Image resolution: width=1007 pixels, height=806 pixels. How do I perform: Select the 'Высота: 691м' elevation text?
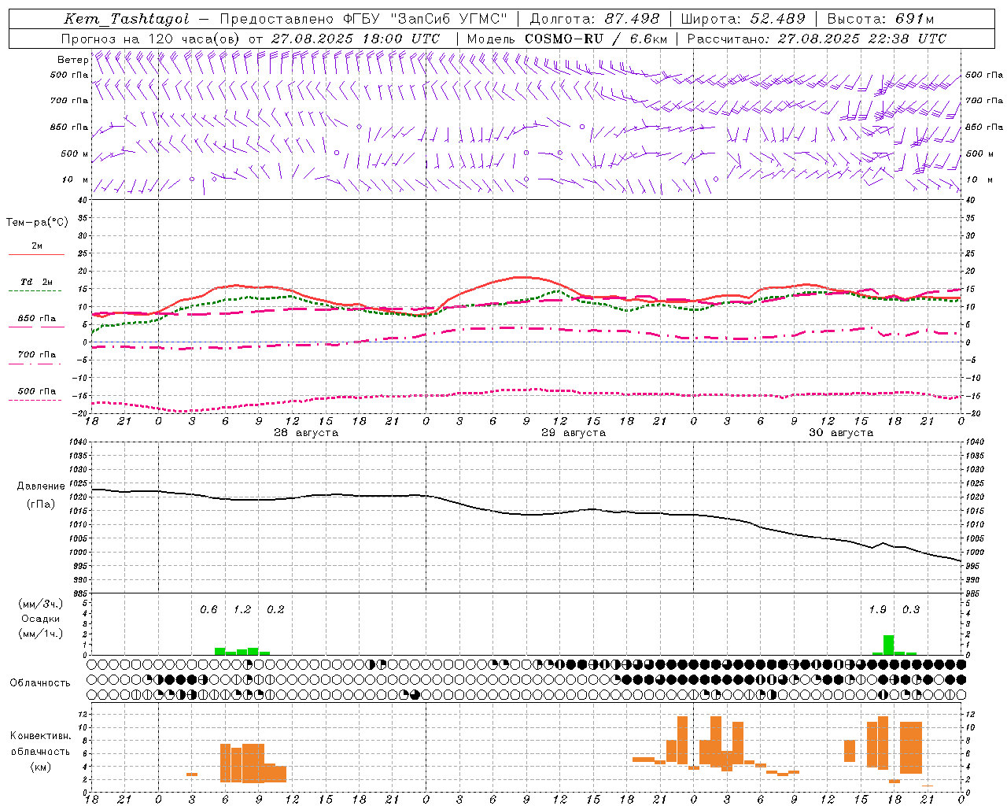881,19
